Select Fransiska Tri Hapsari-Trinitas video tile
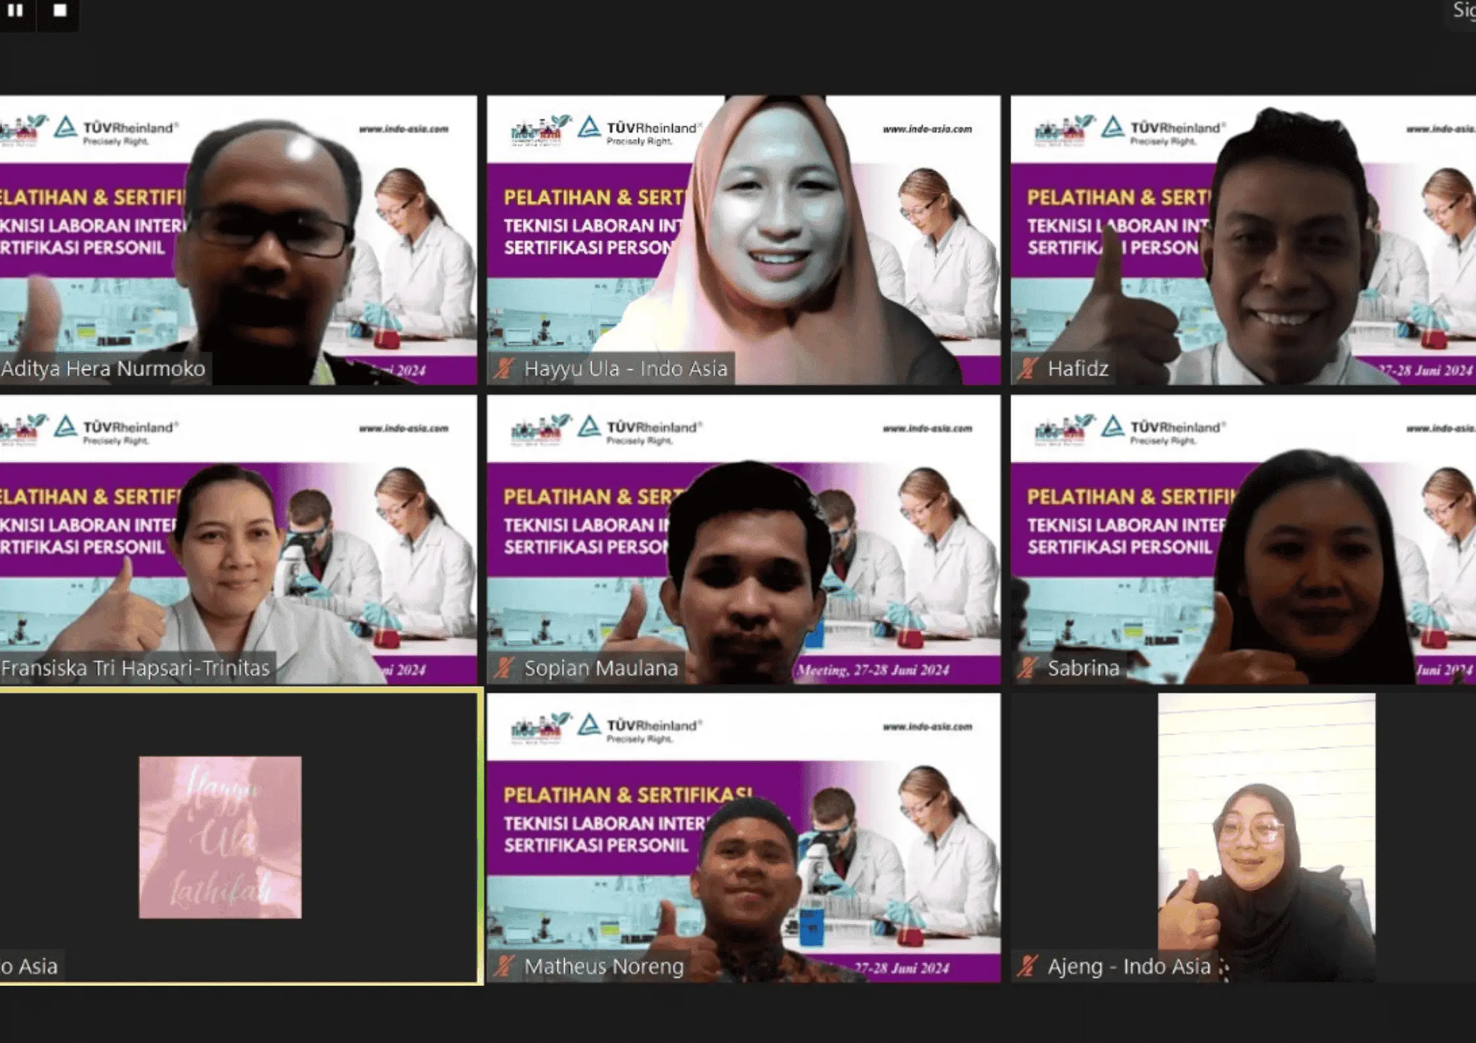Screen dimensions: 1476x1043 (x=238, y=540)
